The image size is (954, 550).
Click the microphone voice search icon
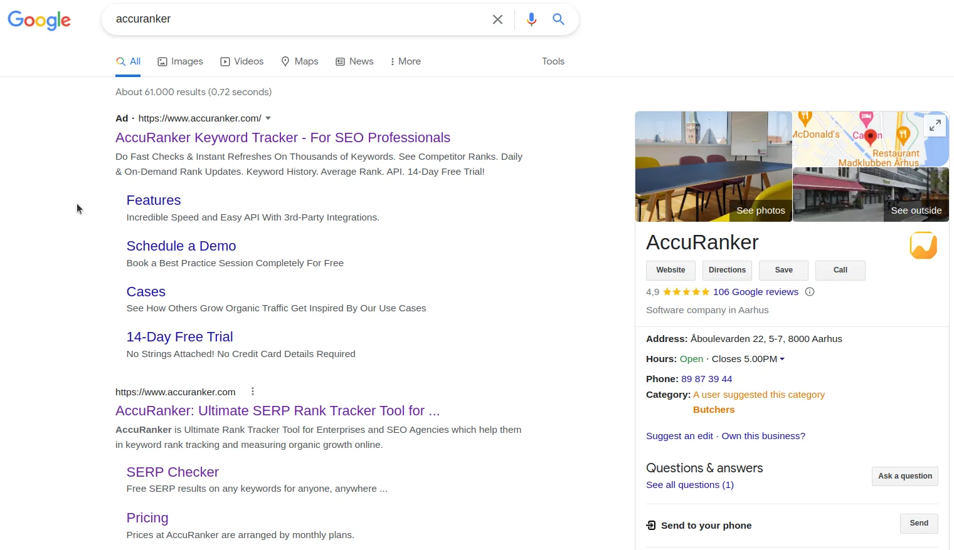pos(531,19)
